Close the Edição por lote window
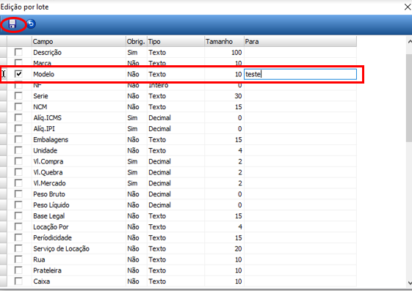Image resolution: width=412 pixels, height=291 pixels. pyautogui.click(x=408, y=7)
